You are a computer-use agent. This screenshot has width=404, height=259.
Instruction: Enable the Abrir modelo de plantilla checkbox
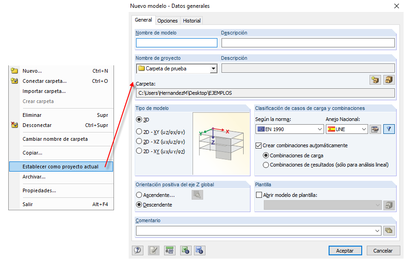(x=258, y=195)
